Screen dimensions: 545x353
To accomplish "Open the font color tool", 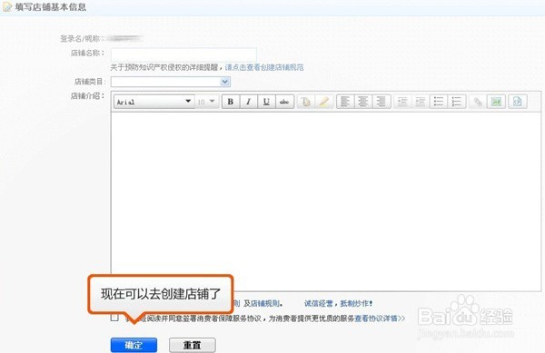I will (306, 102).
